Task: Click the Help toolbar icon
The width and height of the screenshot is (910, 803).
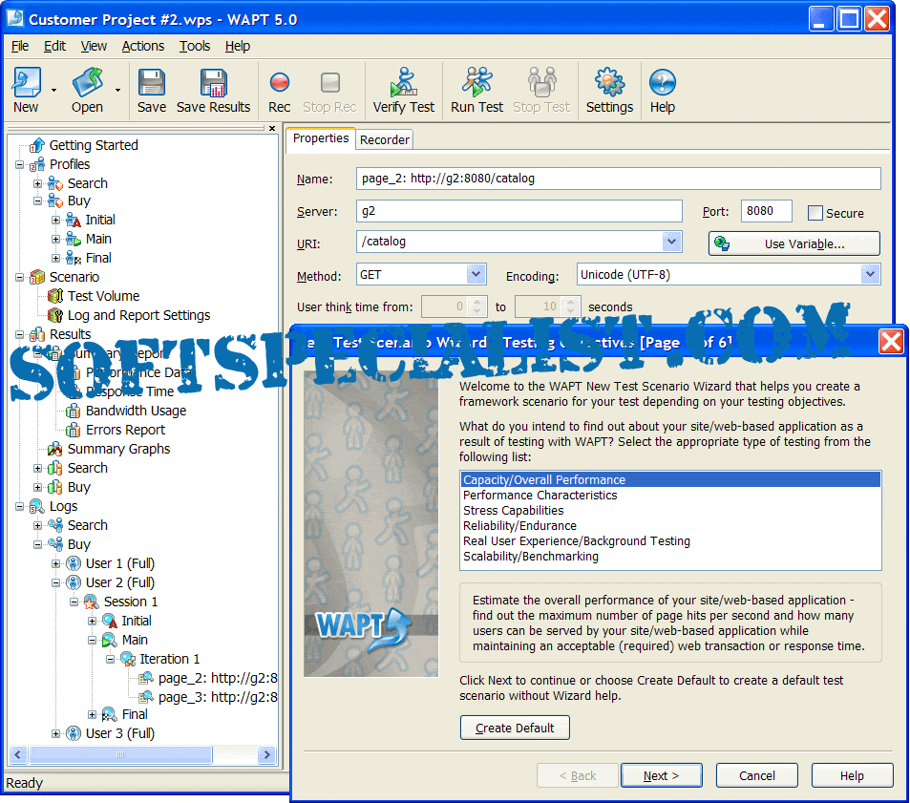Action: [662, 82]
